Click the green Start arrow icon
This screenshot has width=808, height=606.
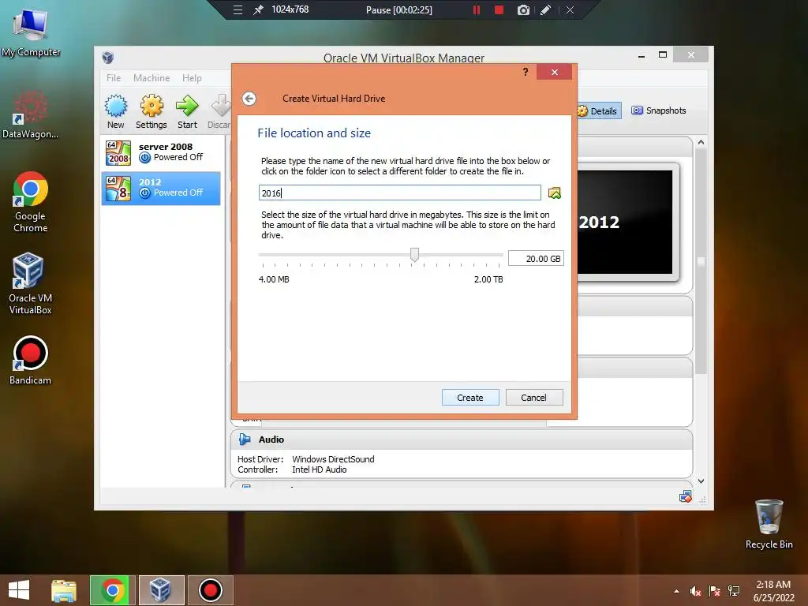[x=187, y=107]
